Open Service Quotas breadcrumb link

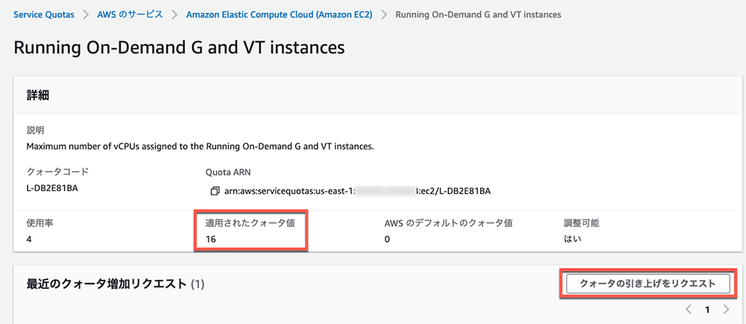[44, 14]
